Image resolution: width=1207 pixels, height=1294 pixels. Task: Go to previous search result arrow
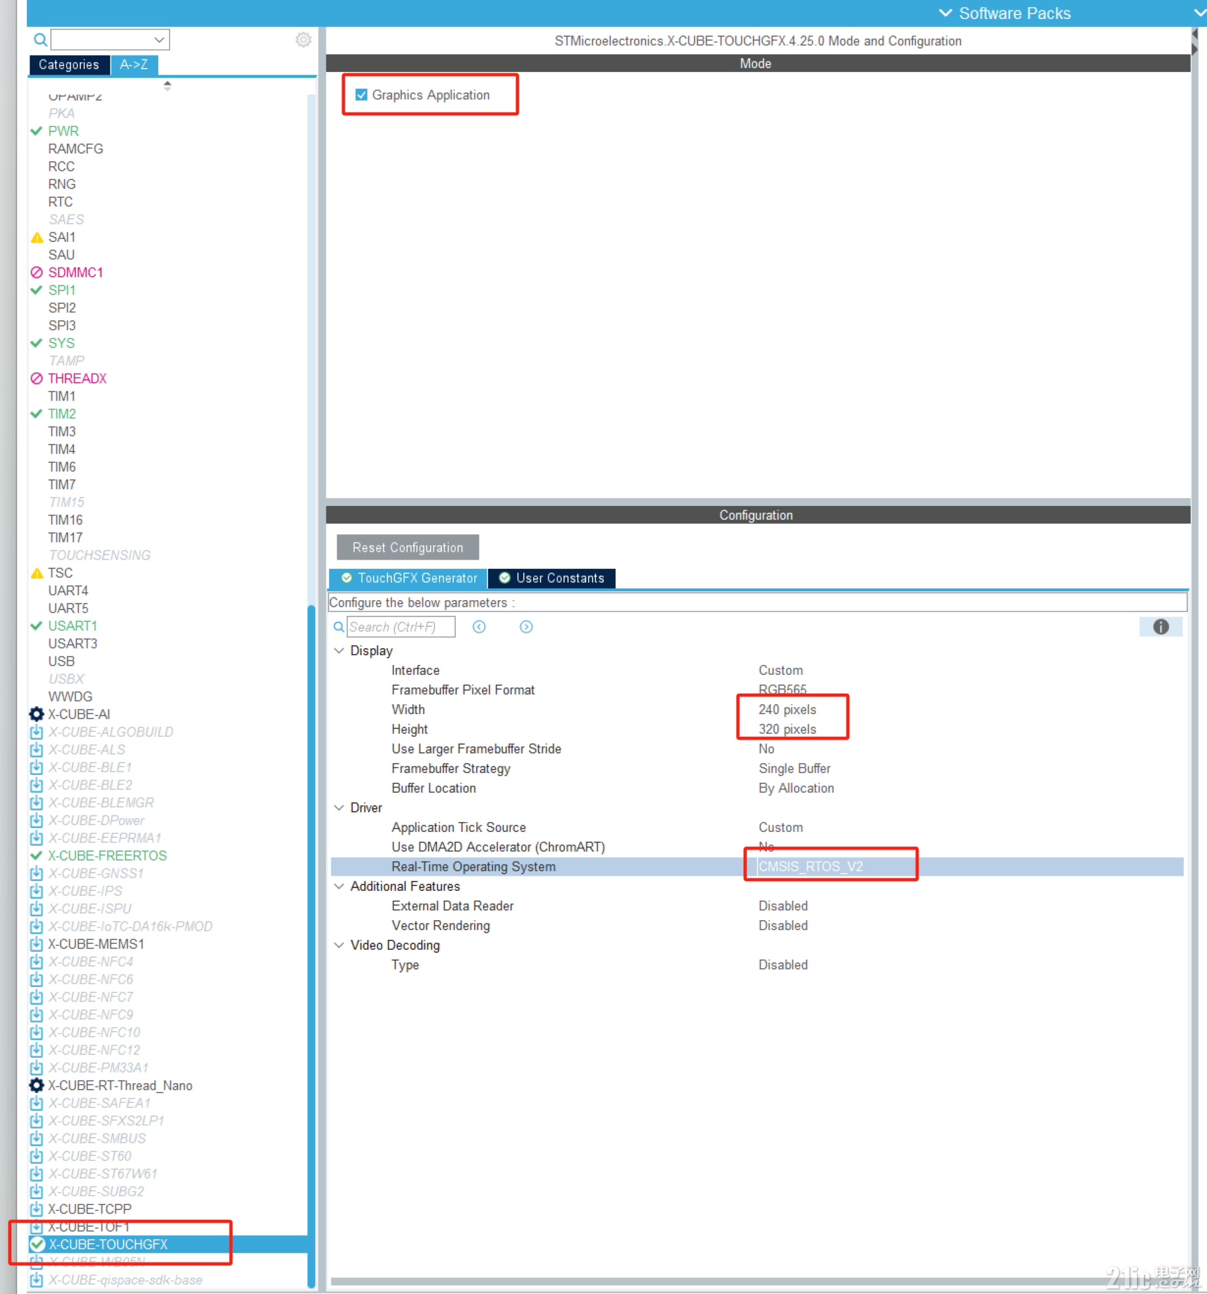(479, 626)
